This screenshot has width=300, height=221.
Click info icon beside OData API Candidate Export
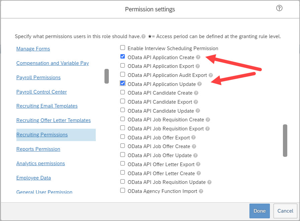(196, 102)
